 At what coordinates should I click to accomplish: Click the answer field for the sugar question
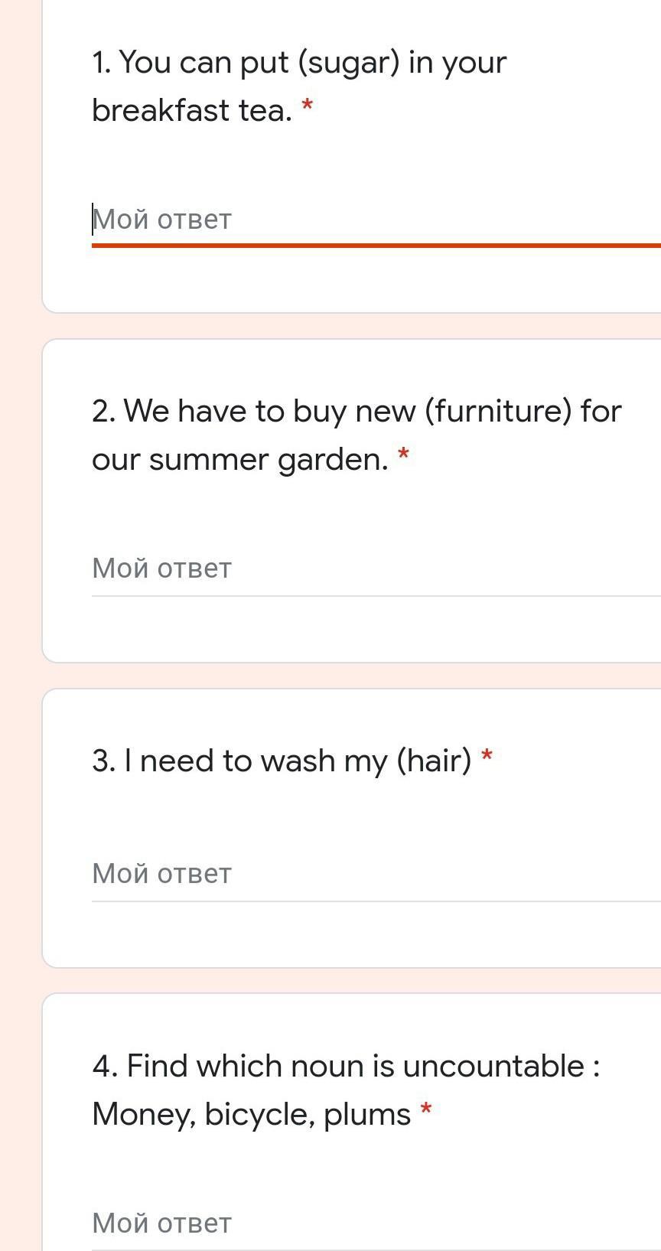[x=375, y=220]
